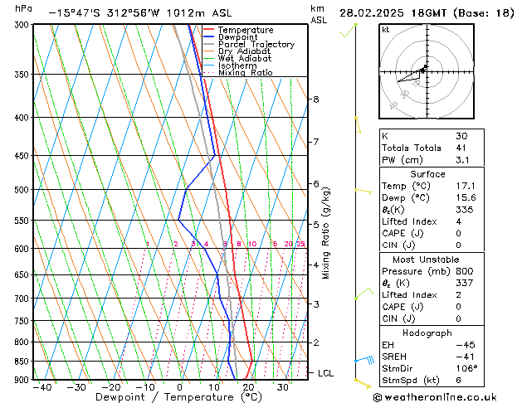Click the K index value 30
The width and height of the screenshot is (522, 403).
click(x=461, y=136)
